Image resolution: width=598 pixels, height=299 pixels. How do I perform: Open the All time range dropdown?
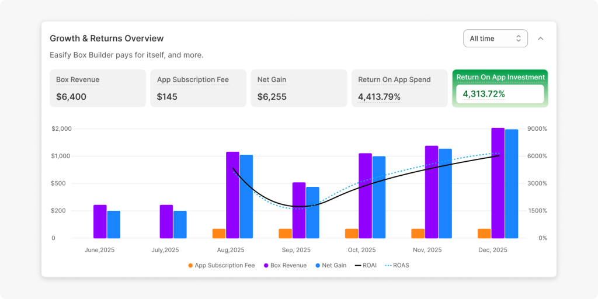coord(495,39)
